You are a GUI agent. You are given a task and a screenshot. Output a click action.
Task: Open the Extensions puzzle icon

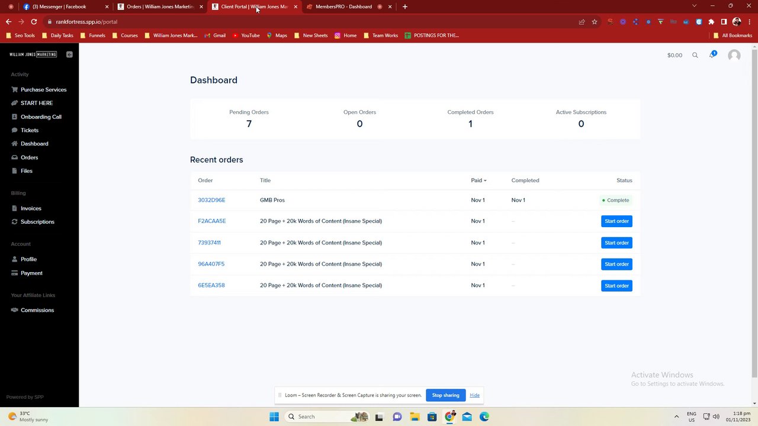711,22
